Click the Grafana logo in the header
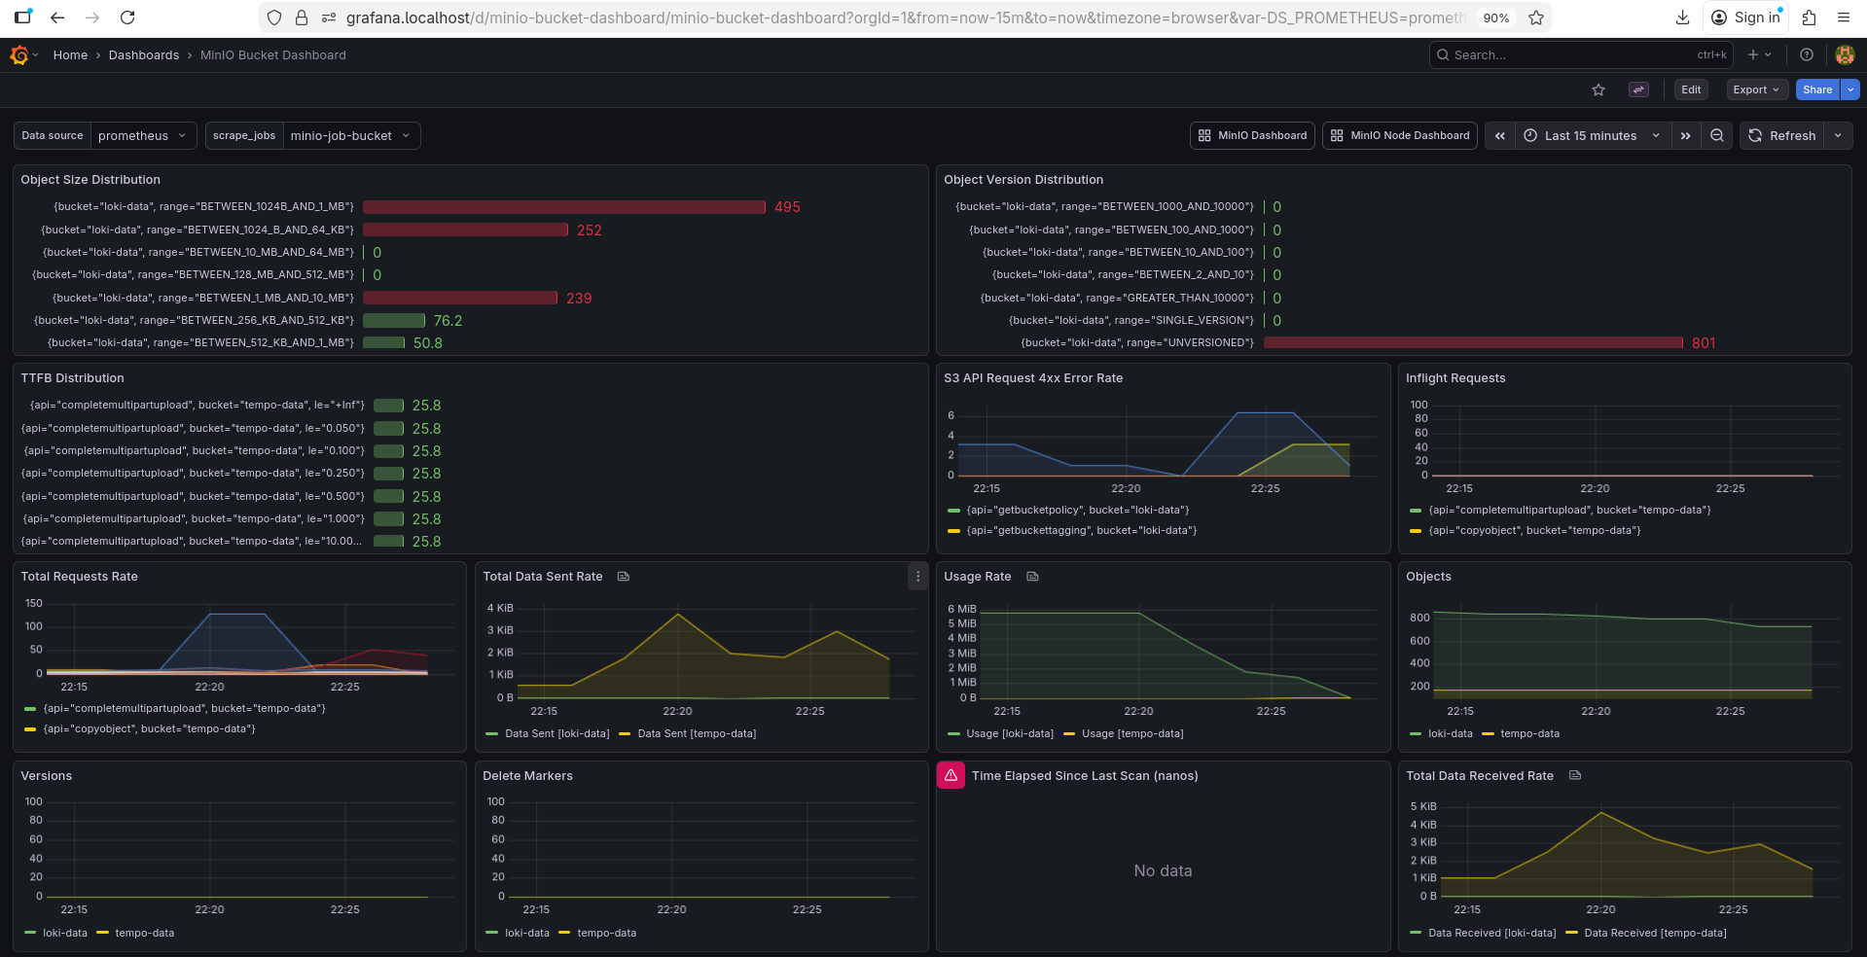The height and width of the screenshot is (957, 1867). (19, 55)
